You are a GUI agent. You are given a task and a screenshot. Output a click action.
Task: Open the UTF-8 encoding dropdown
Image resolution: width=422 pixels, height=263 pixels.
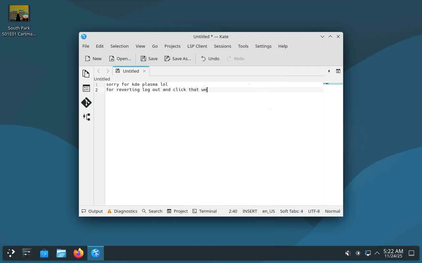point(314,211)
